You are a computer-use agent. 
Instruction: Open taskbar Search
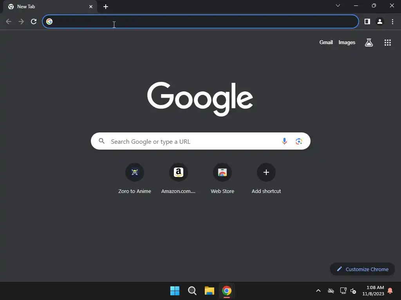[192, 291]
